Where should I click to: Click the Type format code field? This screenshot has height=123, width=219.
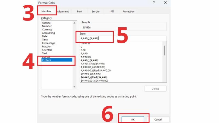point(123,38)
